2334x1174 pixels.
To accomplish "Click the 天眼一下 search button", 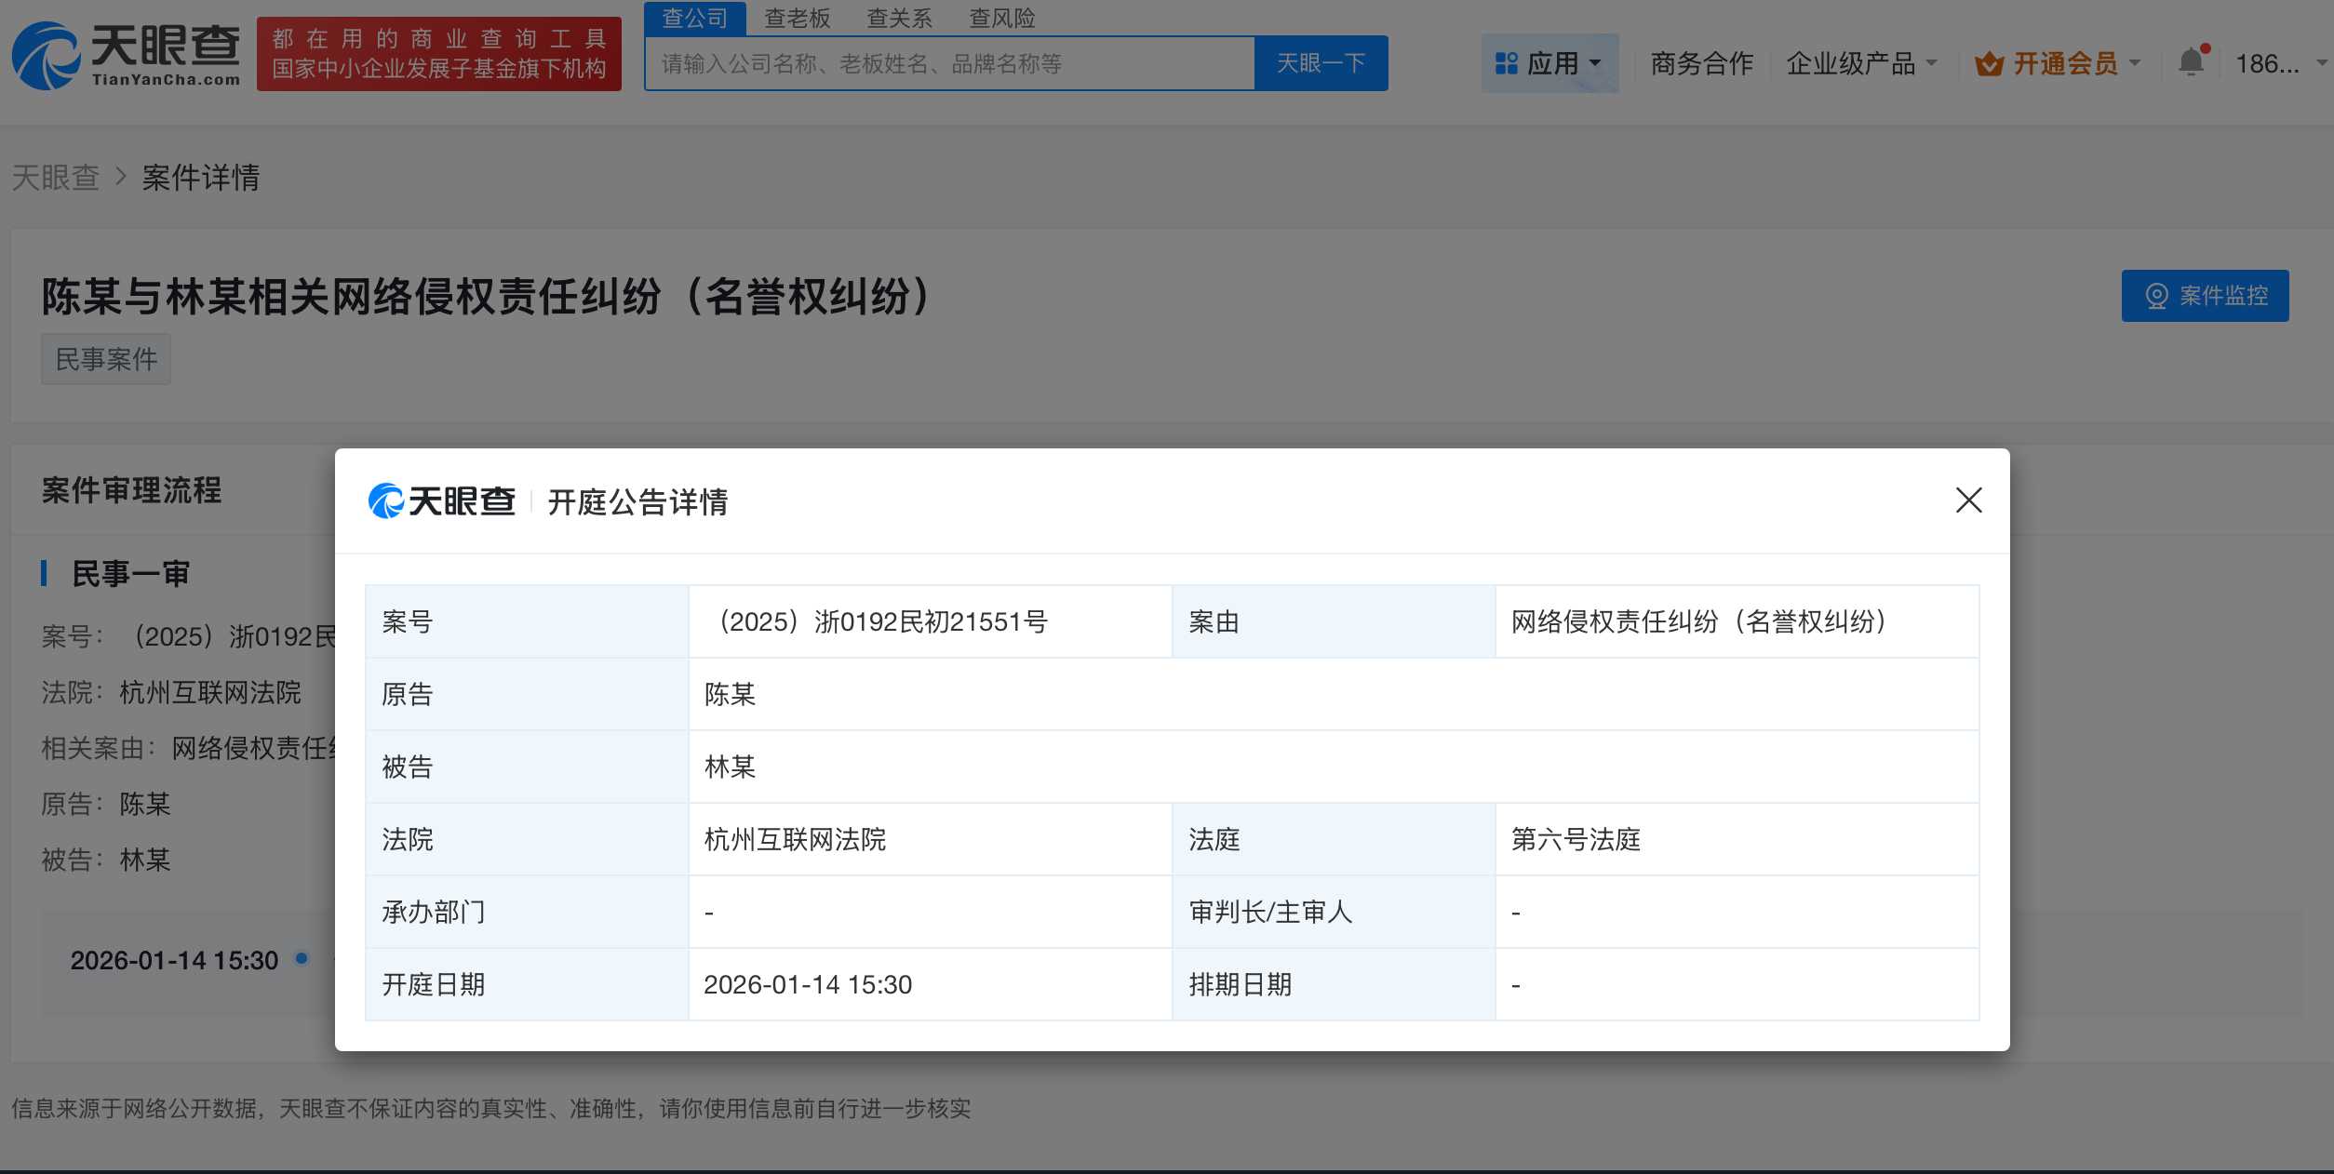I will [1321, 62].
